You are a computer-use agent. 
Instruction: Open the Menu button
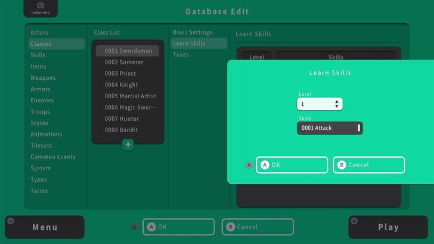point(45,227)
